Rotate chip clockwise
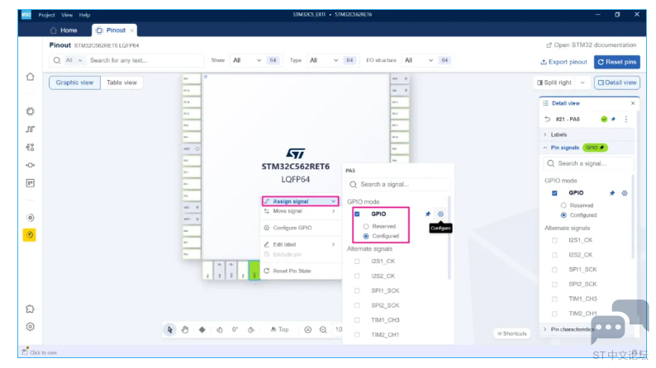 [251, 329]
